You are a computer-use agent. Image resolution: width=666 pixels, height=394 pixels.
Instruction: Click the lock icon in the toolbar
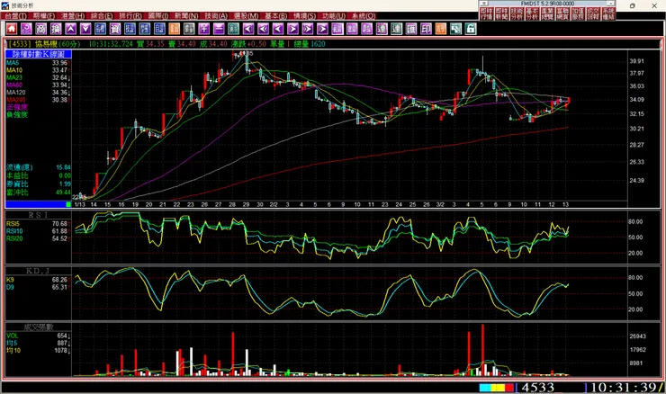point(471,29)
